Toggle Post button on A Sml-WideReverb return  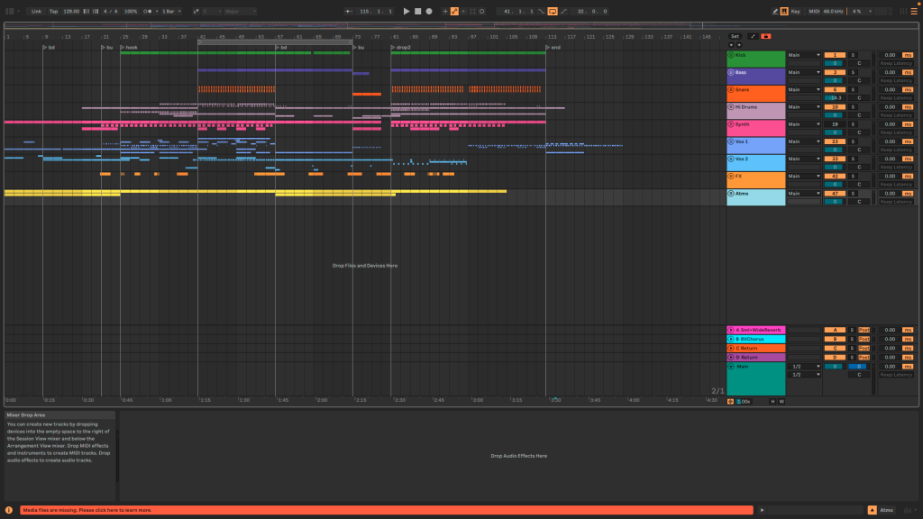point(864,330)
